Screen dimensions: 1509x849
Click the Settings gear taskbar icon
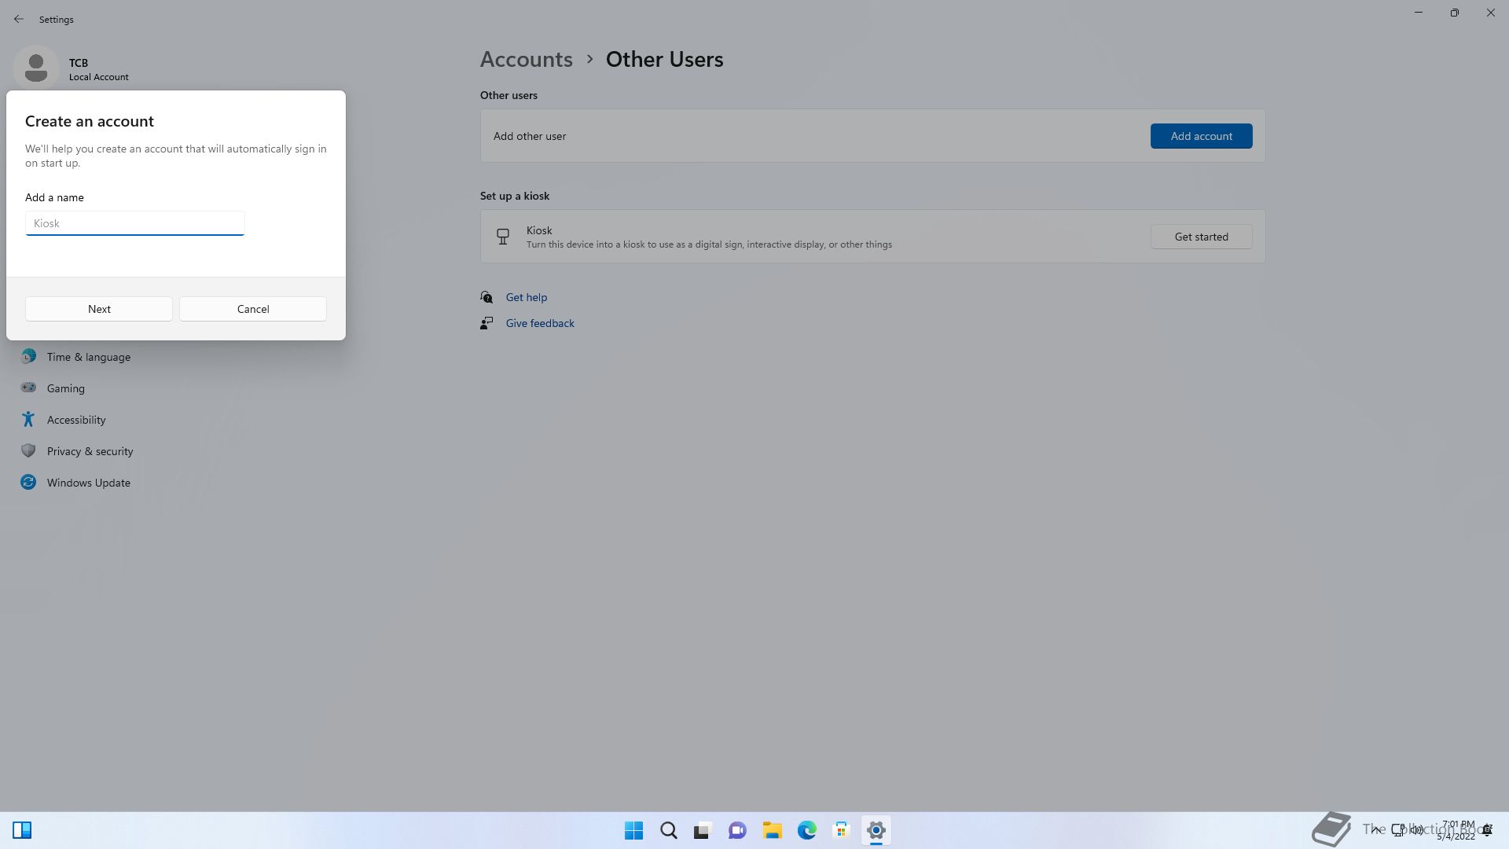tap(876, 830)
